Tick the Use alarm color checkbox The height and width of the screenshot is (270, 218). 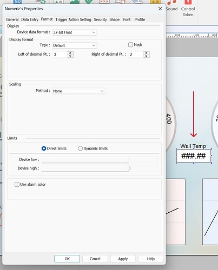tap(17, 184)
